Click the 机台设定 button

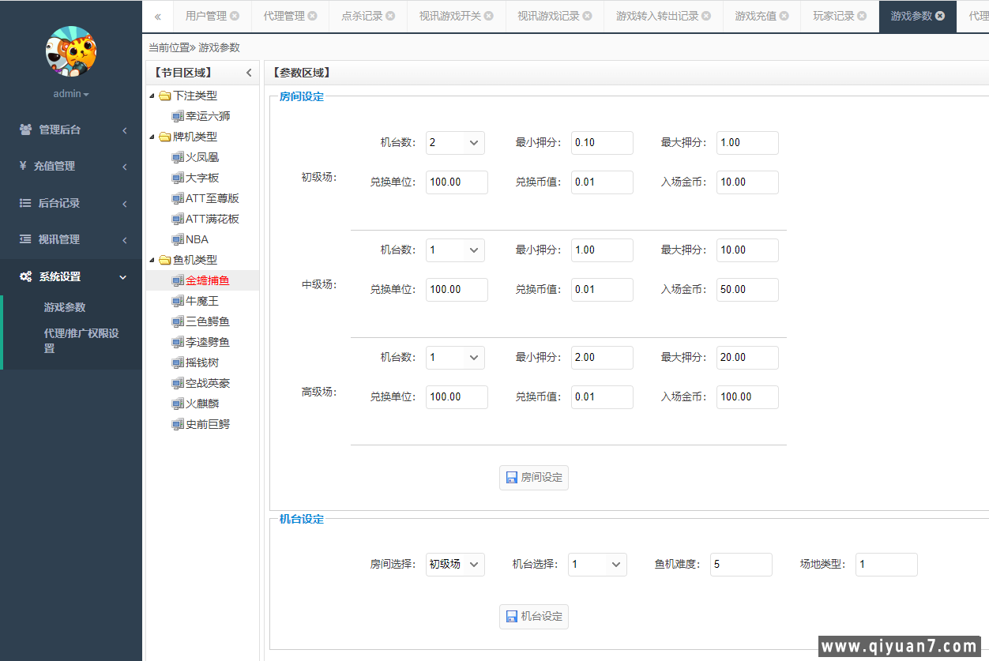(x=534, y=617)
